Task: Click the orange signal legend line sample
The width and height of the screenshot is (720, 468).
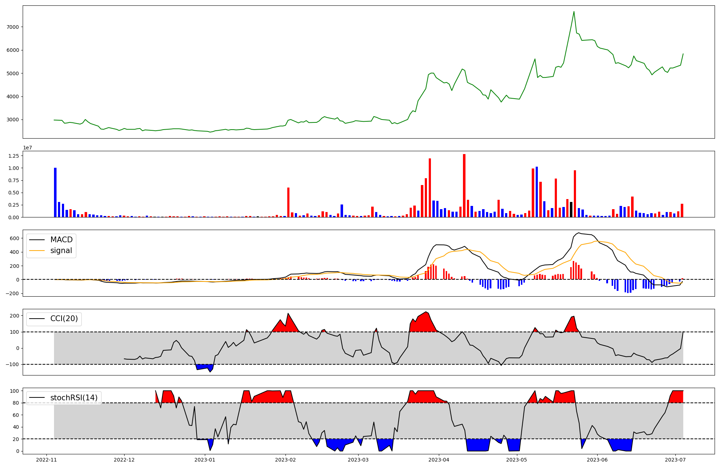Action: pyautogui.click(x=37, y=251)
